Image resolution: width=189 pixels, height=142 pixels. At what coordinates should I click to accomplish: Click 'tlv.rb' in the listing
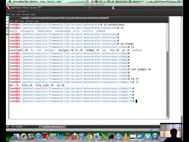pos(114,50)
